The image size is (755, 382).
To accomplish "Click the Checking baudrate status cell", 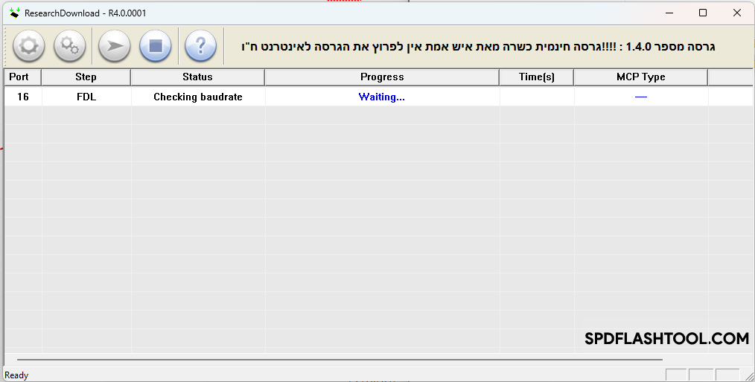I will coord(198,97).
